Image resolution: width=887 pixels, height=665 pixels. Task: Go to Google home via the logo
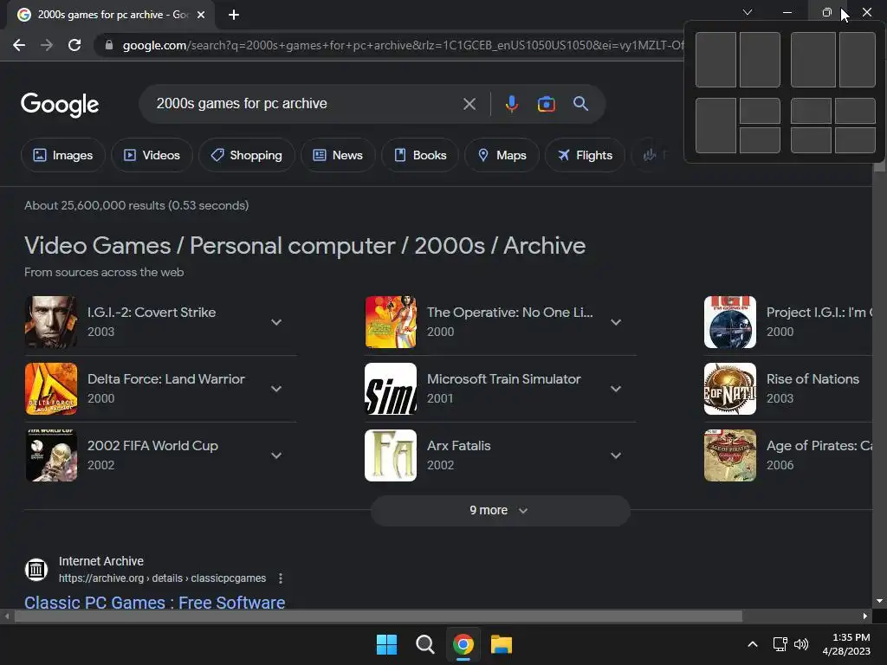point(60,105)
